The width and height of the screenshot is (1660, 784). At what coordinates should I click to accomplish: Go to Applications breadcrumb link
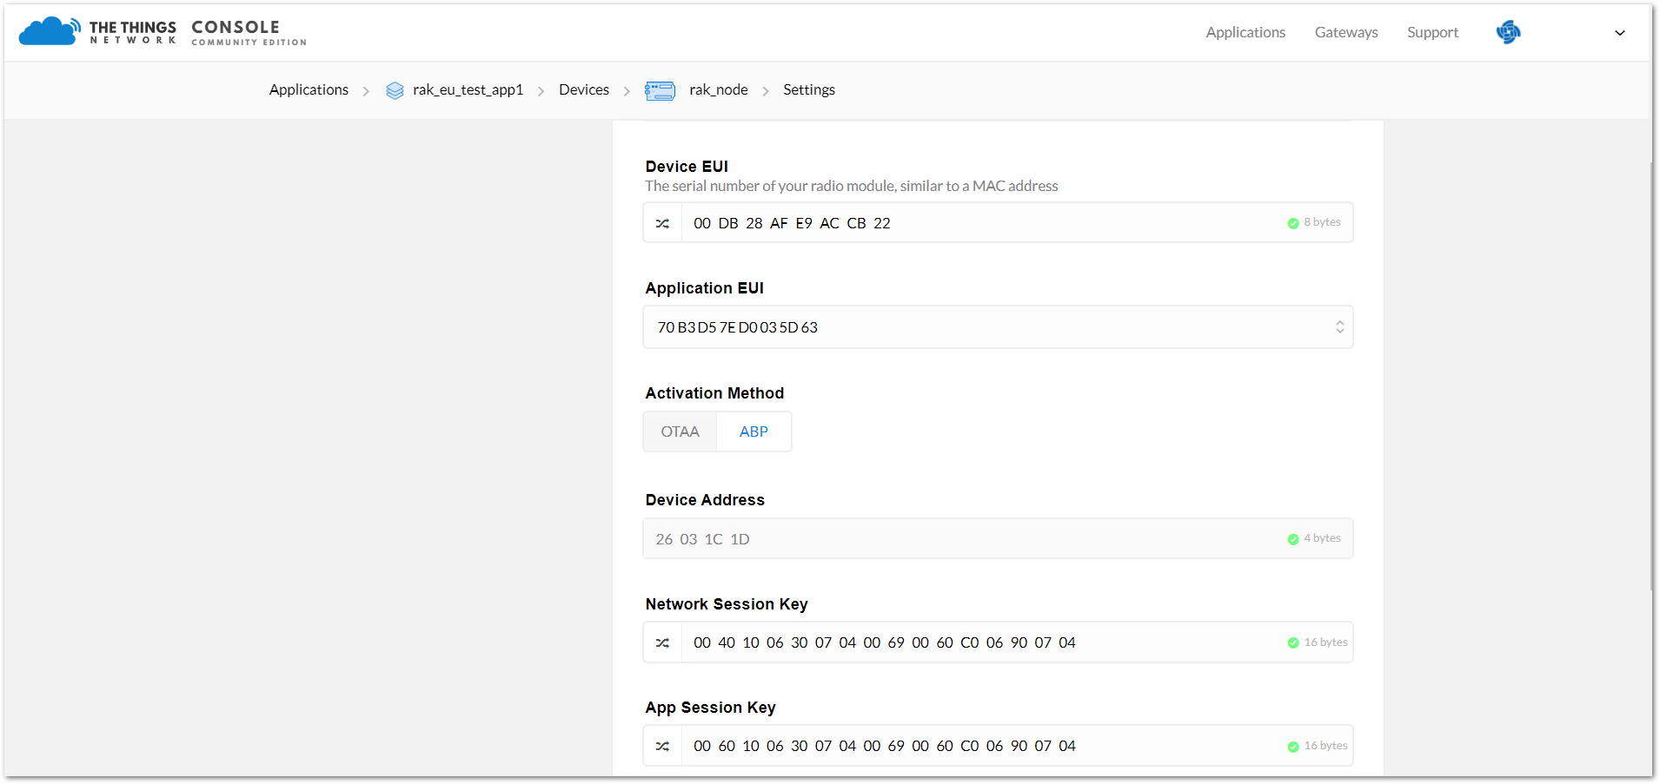point(309,89)
